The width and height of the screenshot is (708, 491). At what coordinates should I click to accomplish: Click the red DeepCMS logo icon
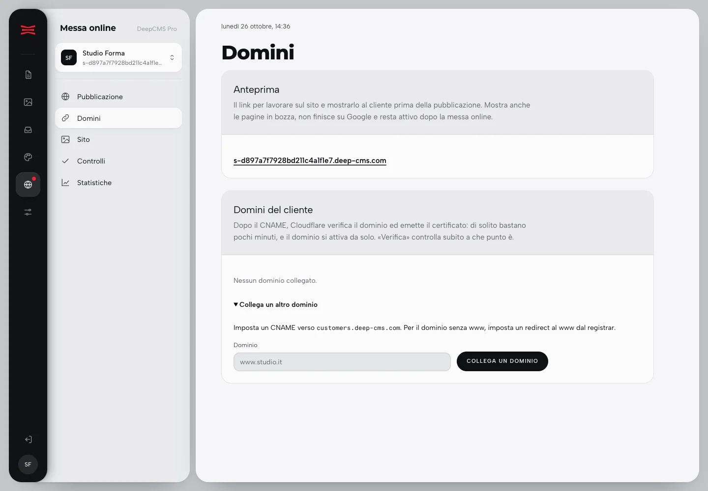point(28,30)
